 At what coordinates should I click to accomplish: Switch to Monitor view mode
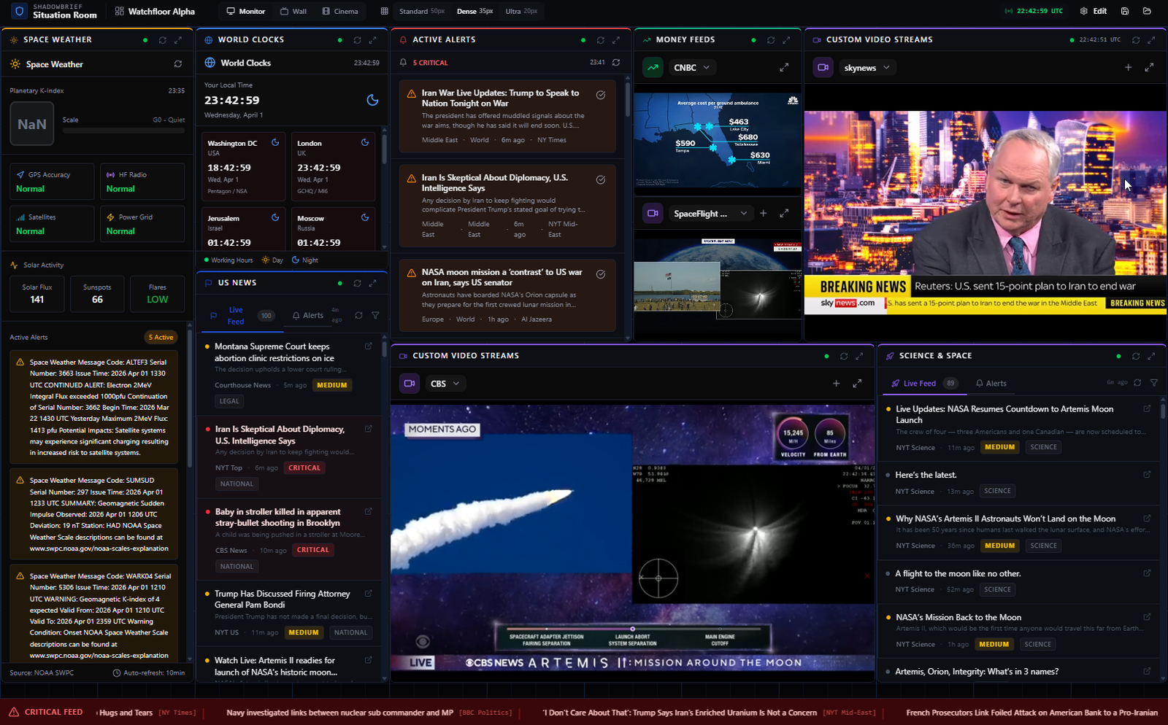pyautogui.click(x=245, y=11)
